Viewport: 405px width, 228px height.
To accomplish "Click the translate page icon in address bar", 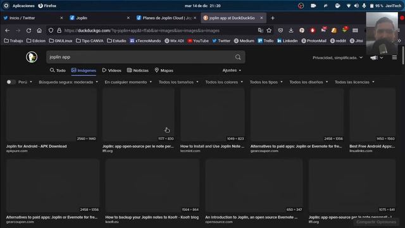I will pyautogui.click(x=260, y=30).
